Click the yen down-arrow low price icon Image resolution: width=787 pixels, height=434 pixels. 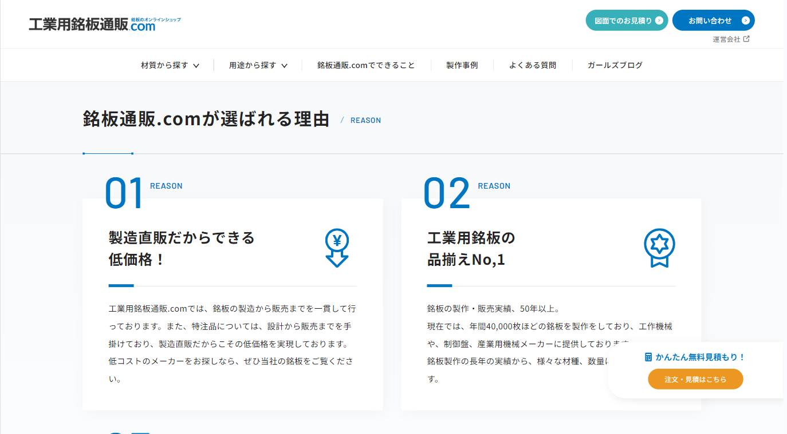point(337,248)
